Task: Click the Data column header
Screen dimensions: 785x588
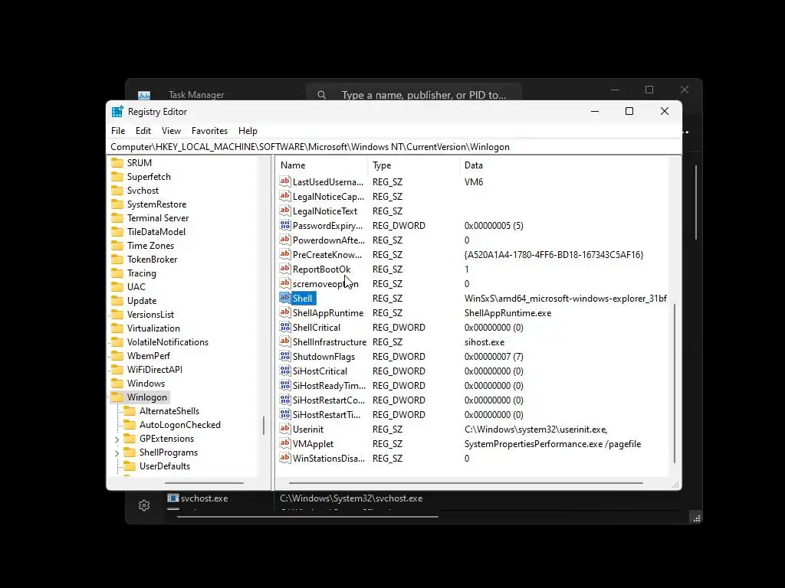Action: tap(563, 165)
